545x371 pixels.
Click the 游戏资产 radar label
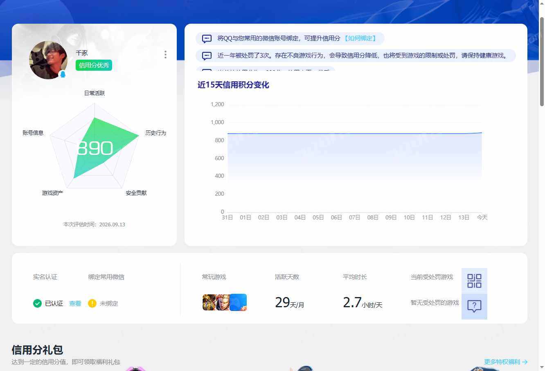pyautogui.click(x=52, y=193)
